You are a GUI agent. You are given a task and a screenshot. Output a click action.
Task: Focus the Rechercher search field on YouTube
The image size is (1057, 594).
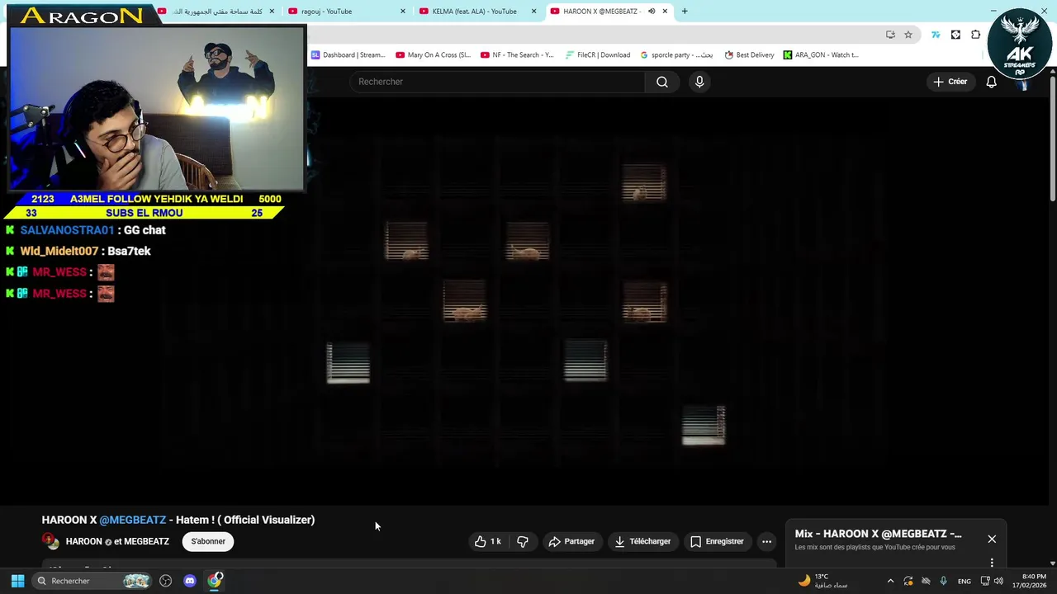[x=498, y=82]
